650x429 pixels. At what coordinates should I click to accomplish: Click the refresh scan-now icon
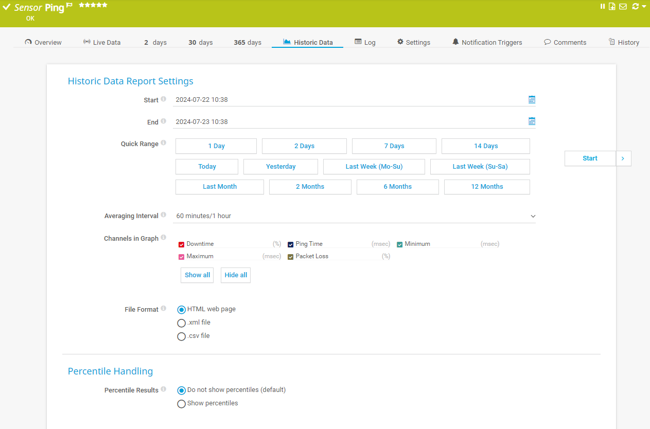635,6
